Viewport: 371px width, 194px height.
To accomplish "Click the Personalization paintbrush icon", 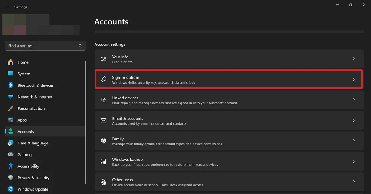I will [x=11, y=108].
